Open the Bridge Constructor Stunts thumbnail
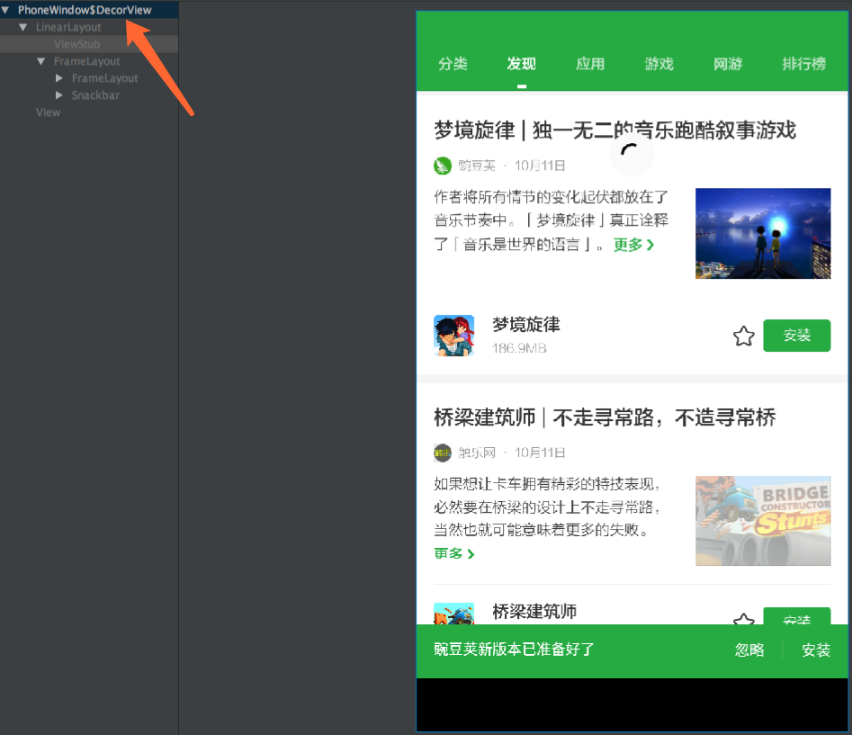The width and height of the screenshot is (852, 735). point(763,521)
